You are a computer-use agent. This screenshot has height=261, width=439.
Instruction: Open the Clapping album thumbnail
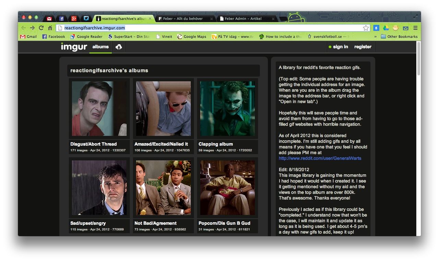227,108
